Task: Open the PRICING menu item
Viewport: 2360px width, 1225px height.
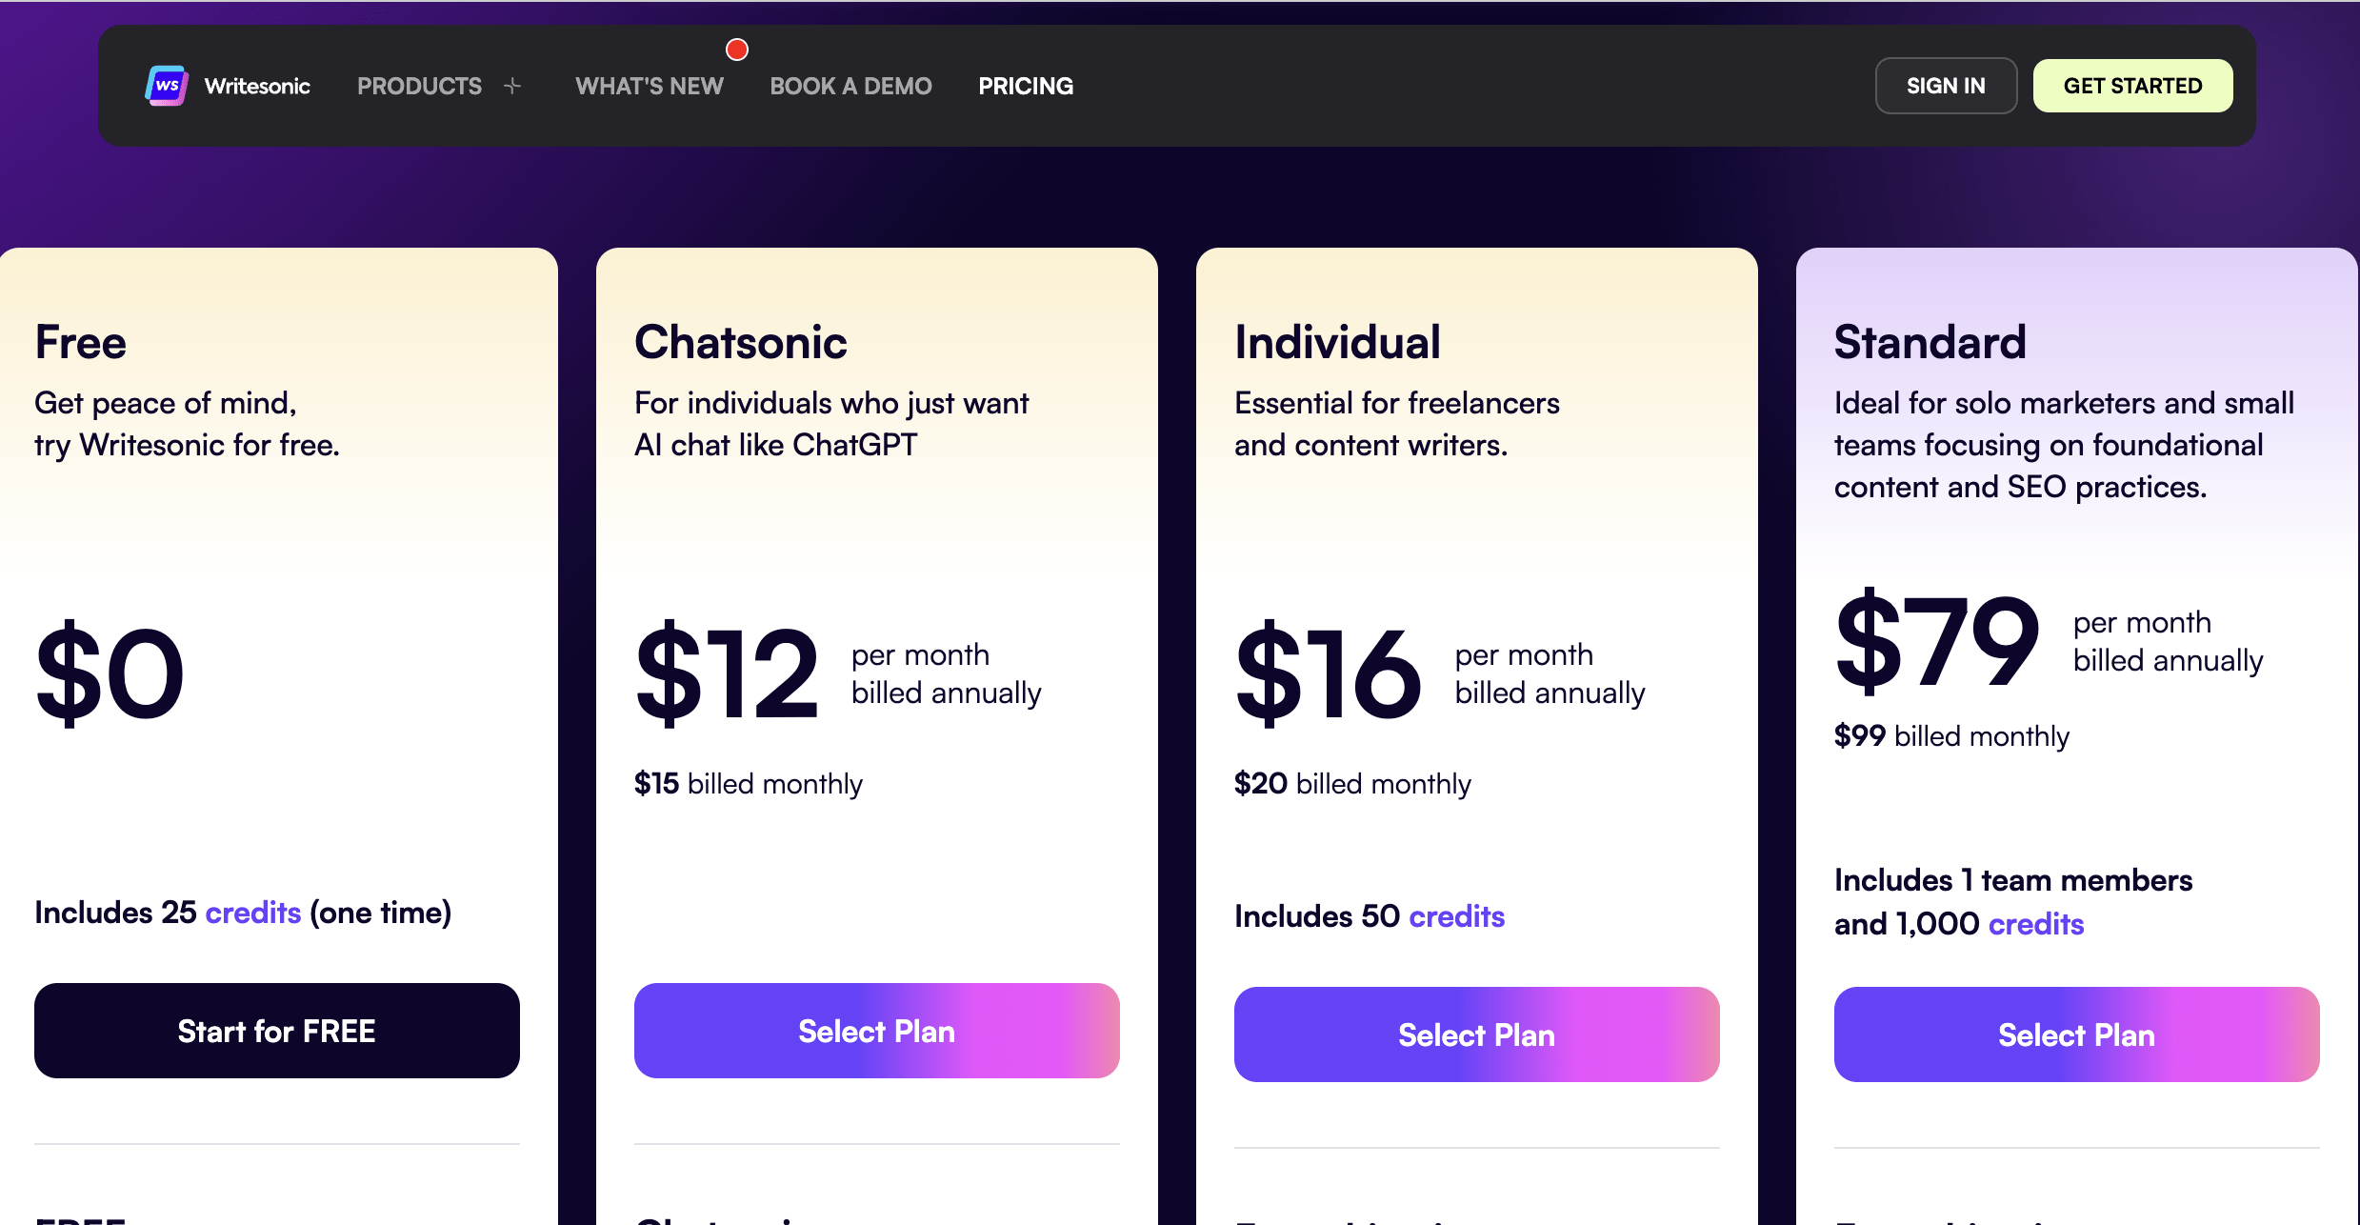Action: point(1026,86)
